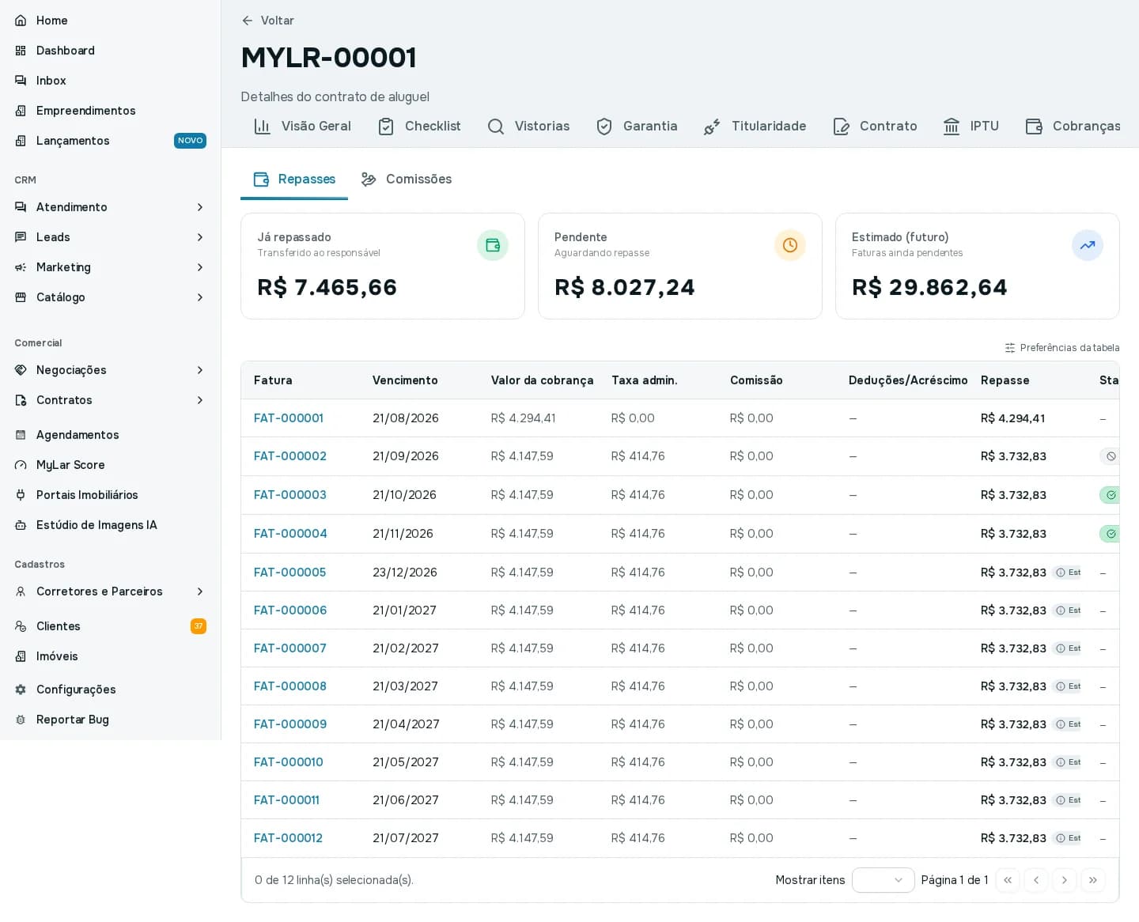The height and width of the screenshot is (922, 1139).
Task: Sort by the Vencimento column header
Action: click(x=405, y=380)
